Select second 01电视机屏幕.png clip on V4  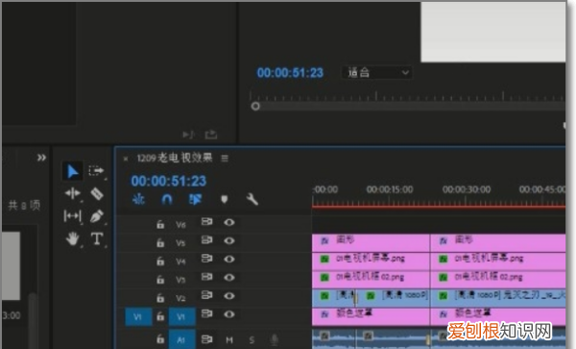tap(498, 262)
